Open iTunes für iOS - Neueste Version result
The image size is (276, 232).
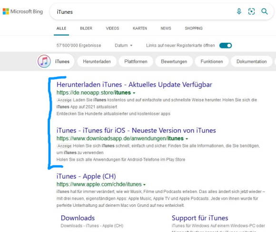pyautogui.click(x=136, y=131)
